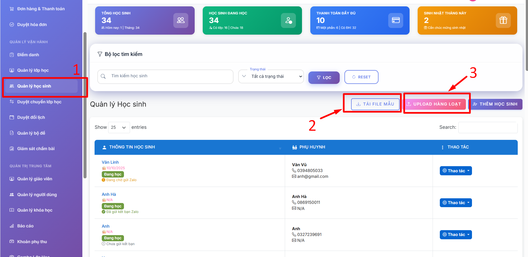Click the gift icon in Sinh nhật tháng này card

point(503,20)
